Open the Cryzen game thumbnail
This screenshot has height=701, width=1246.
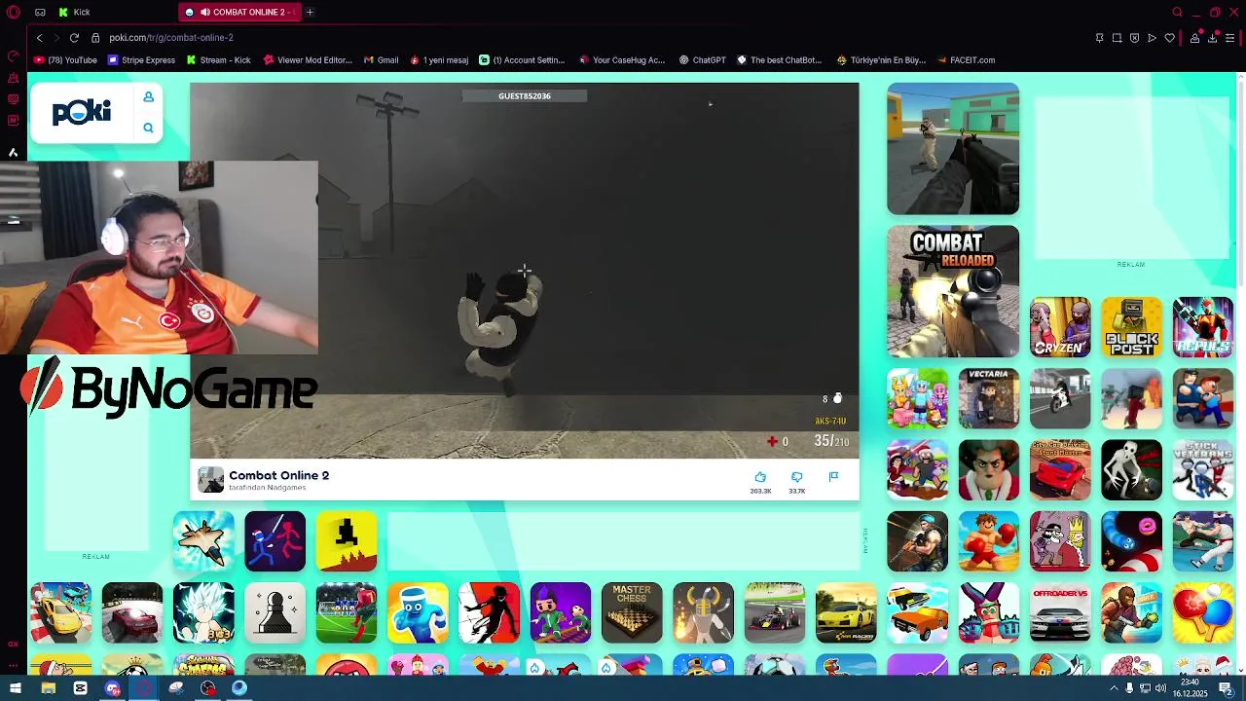coord(1060,327)
